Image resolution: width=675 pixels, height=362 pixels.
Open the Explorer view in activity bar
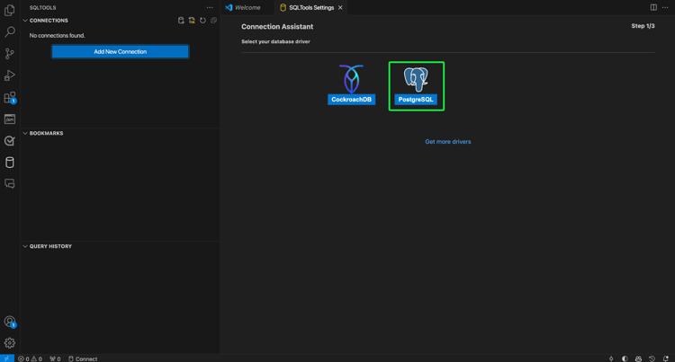pos(10,10)
